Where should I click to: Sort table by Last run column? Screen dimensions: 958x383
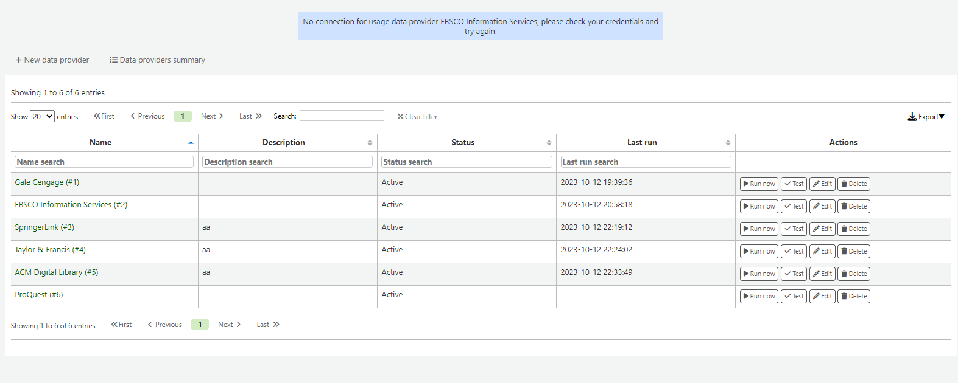642,143
